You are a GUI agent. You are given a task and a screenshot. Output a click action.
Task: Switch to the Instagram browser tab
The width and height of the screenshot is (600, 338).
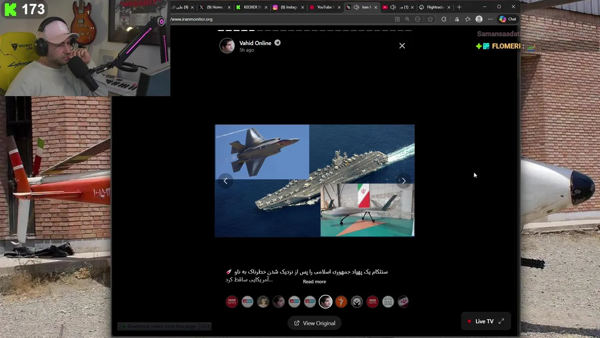[x=288, y=7]
